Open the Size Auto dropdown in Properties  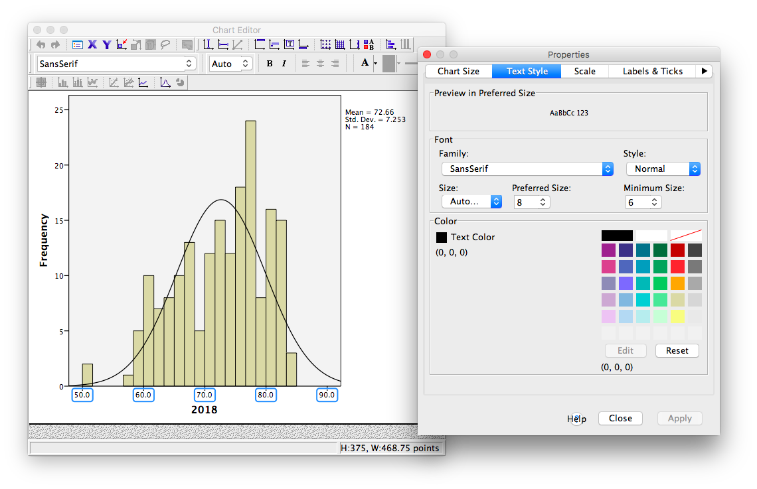pyautogui.click(x=471, y=202)
